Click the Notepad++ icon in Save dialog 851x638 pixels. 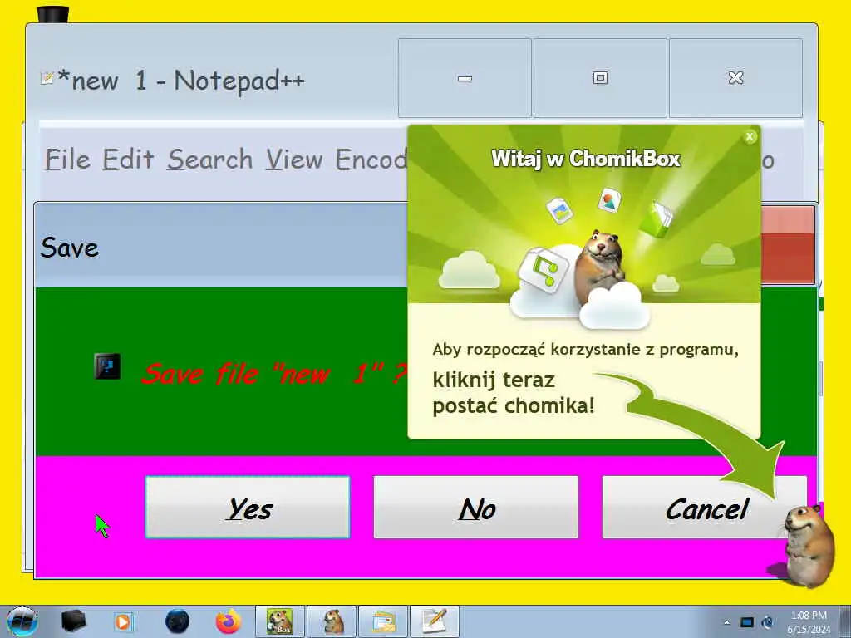107,366
